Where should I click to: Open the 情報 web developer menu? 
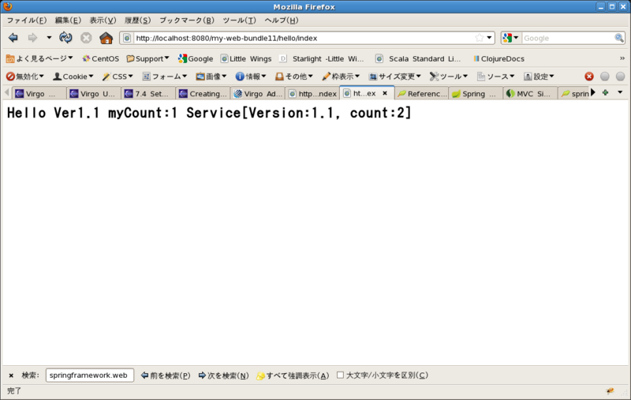coord(251,77)
